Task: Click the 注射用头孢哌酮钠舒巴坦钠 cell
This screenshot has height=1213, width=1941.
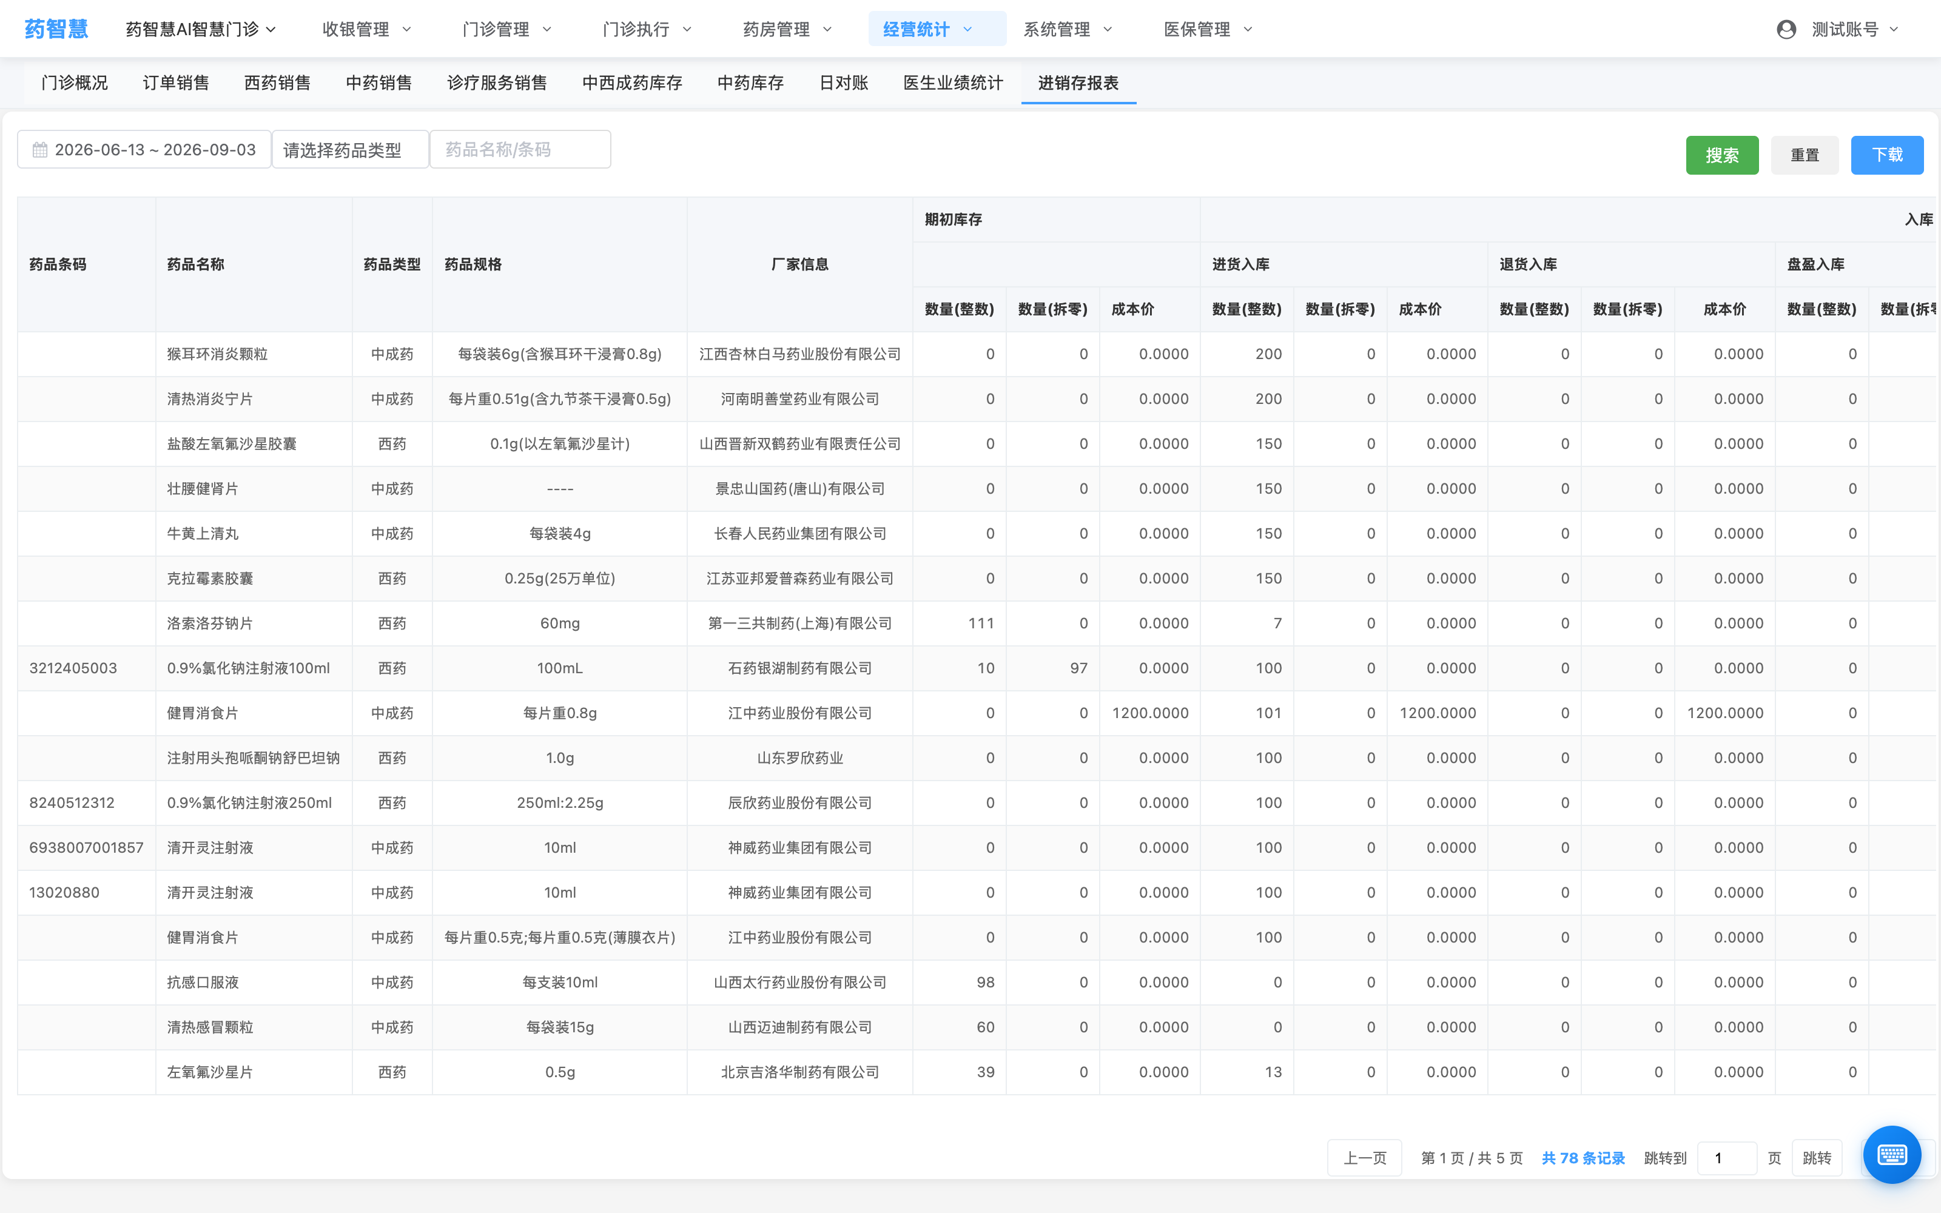Action: tap(254, 758)
